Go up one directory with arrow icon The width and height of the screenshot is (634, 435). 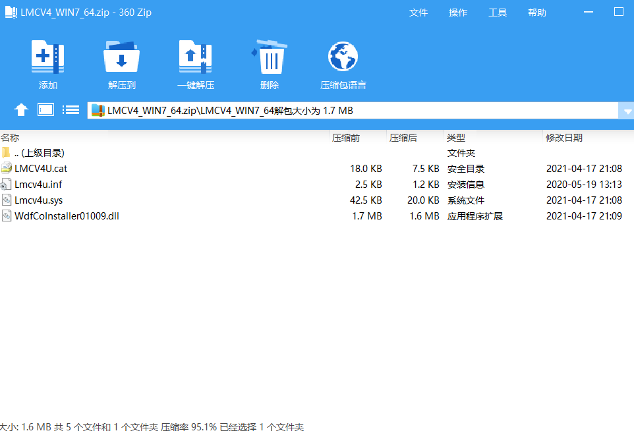pyautogui.click(x=21, y=109)
